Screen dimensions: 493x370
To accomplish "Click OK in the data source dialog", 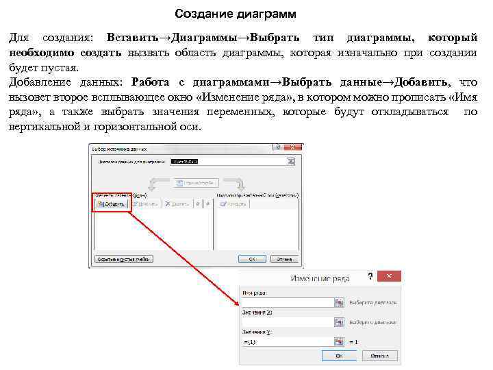I will tap(252, 259).
